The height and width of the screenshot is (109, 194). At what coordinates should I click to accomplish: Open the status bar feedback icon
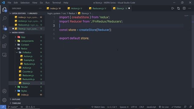click(185, 107)
